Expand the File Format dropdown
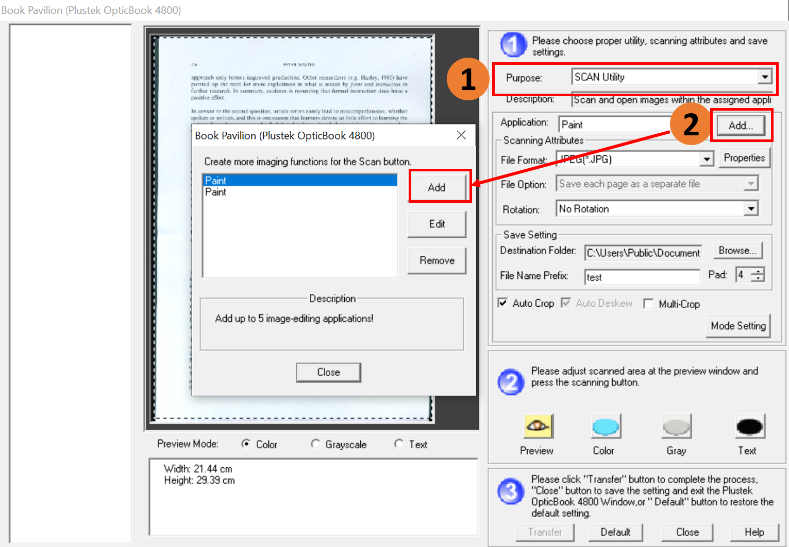Screen dimensions: 789x547 [x=707, y=160]
